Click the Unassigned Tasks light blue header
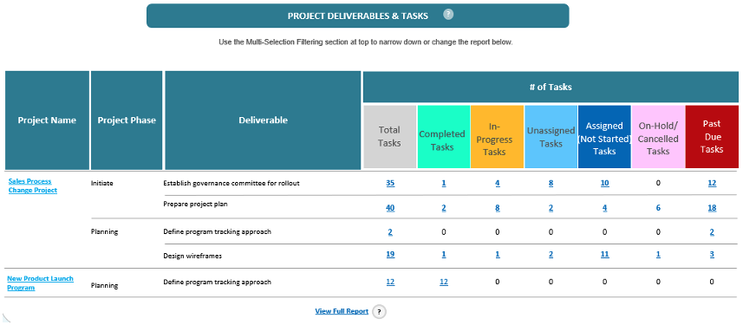Viewport: 743px width, 325px height. click(551, 136)
